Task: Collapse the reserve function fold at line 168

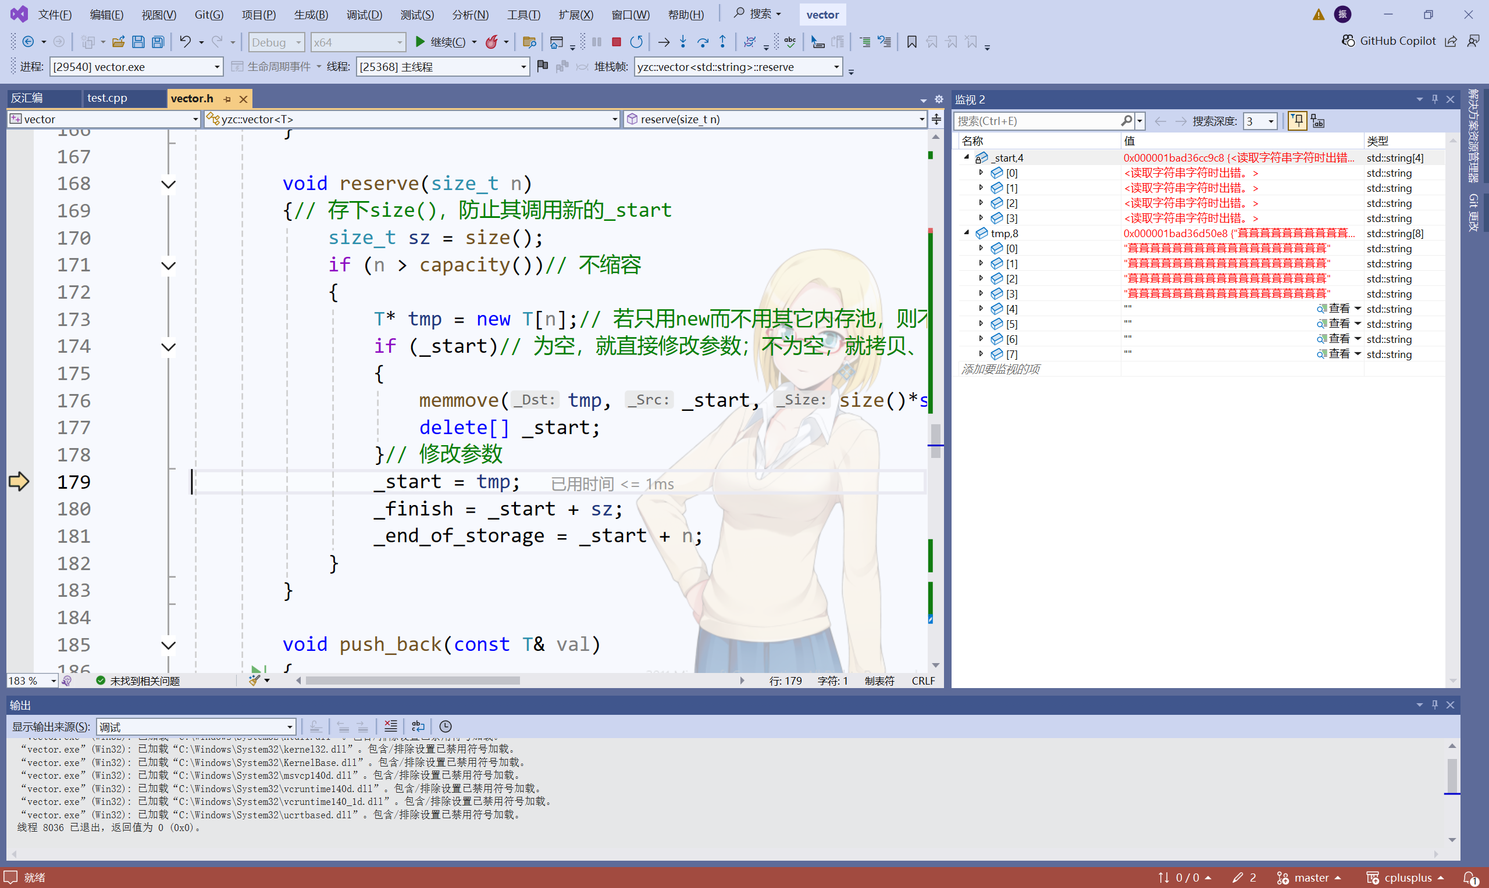Action: pos(169,184)
